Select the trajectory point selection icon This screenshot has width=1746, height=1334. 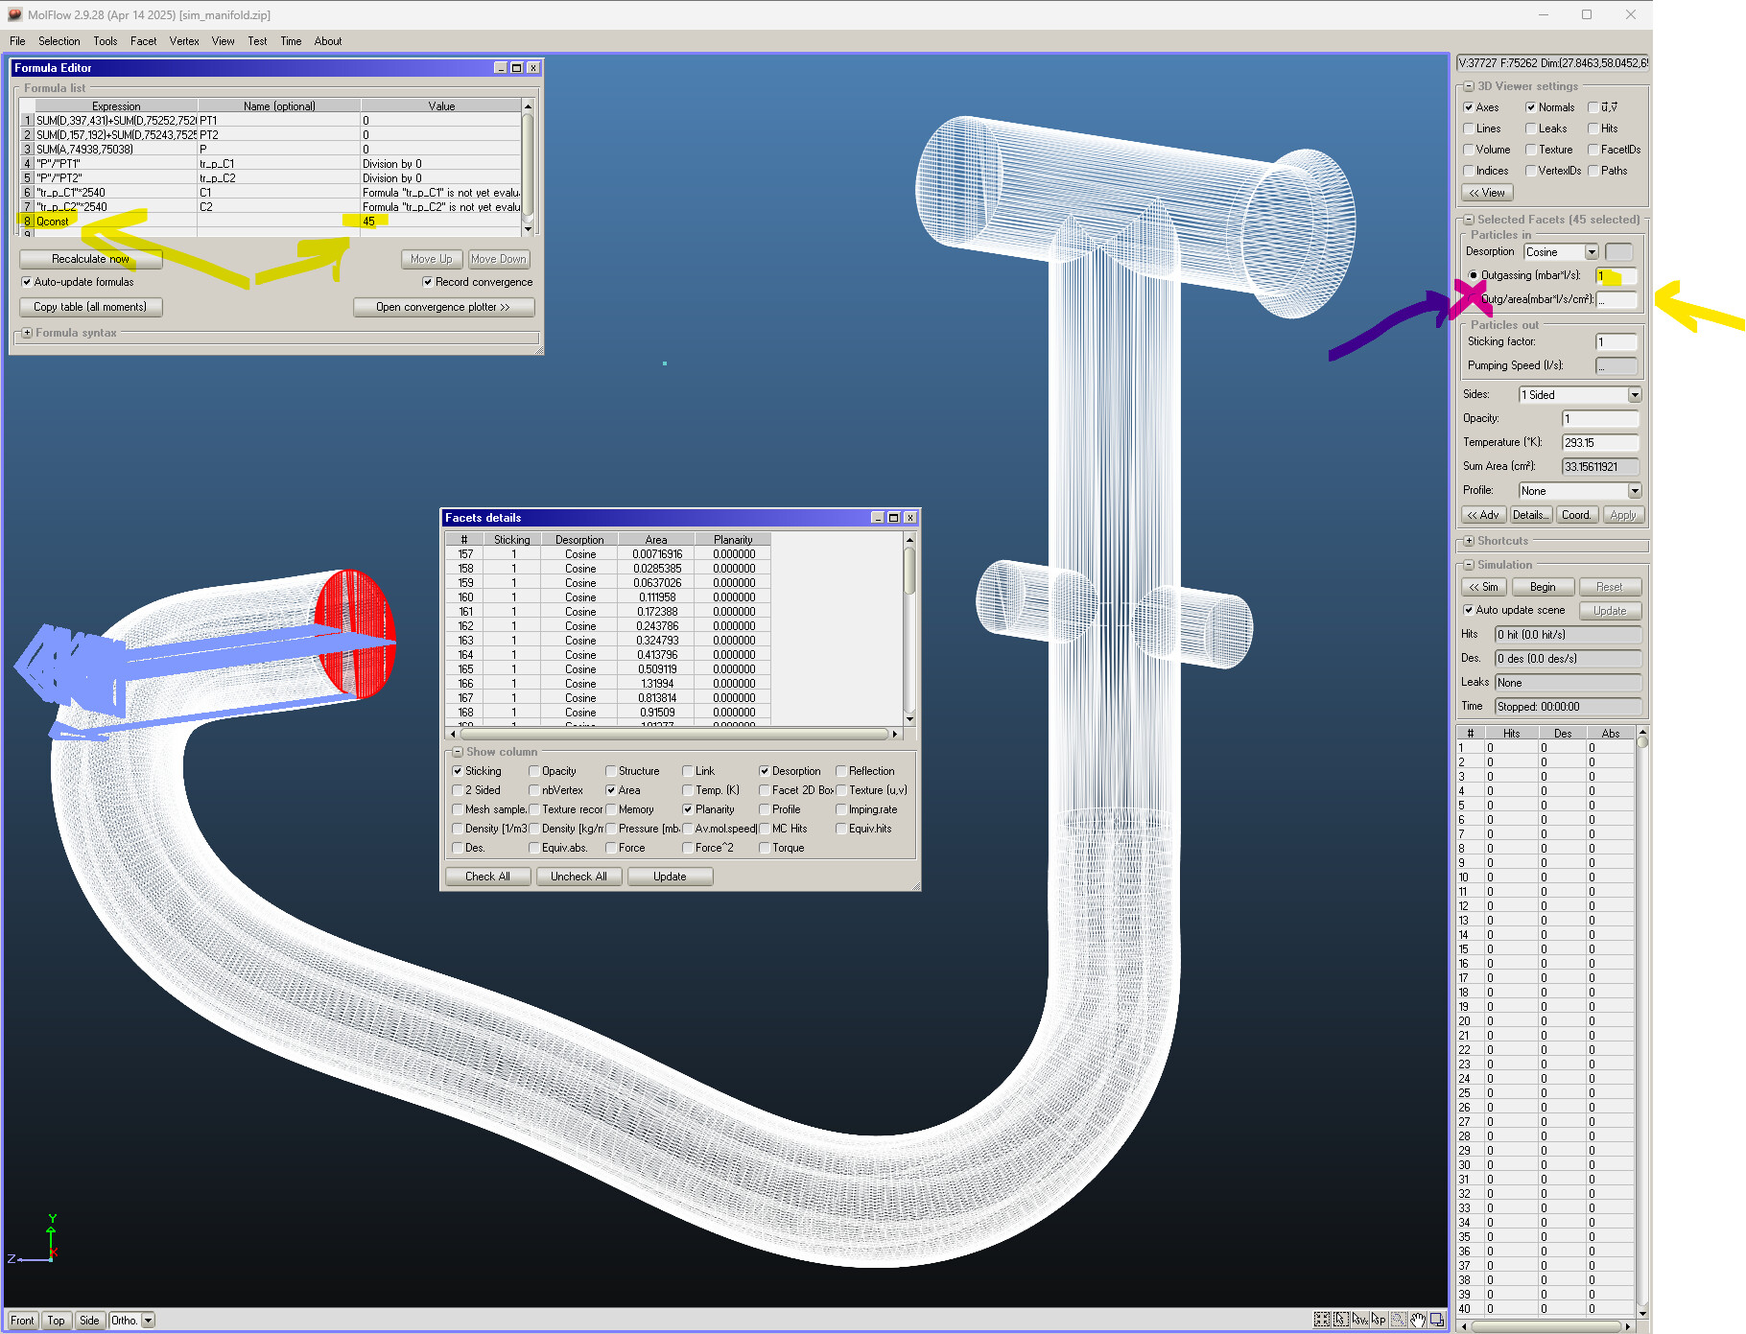(x=1380, y=1320)
